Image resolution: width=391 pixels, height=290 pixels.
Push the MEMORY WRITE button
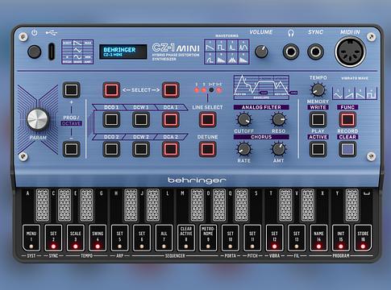318,119
